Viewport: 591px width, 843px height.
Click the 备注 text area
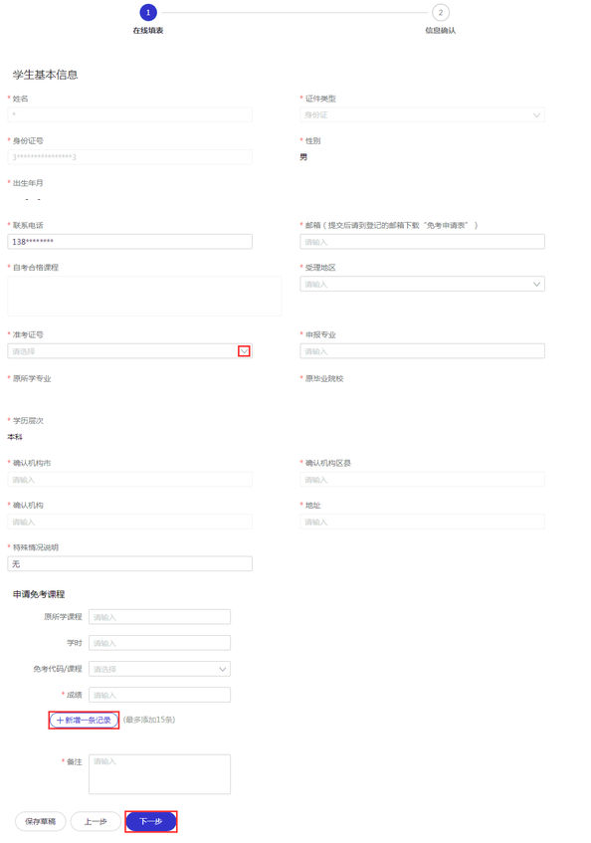[x=159, y=774]
